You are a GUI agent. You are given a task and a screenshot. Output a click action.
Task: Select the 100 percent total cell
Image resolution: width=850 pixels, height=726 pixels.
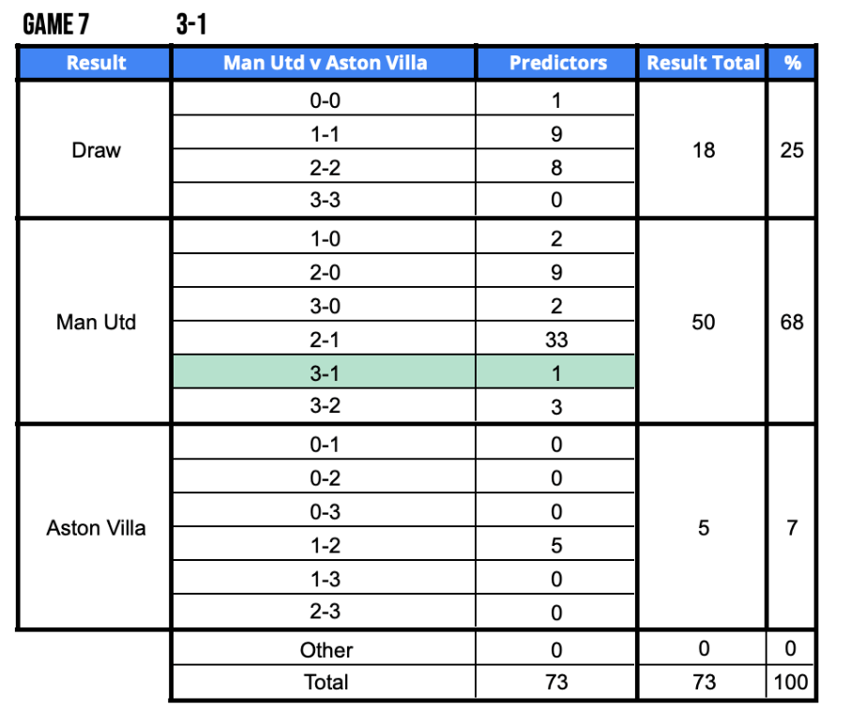click(x=792, y=682)
